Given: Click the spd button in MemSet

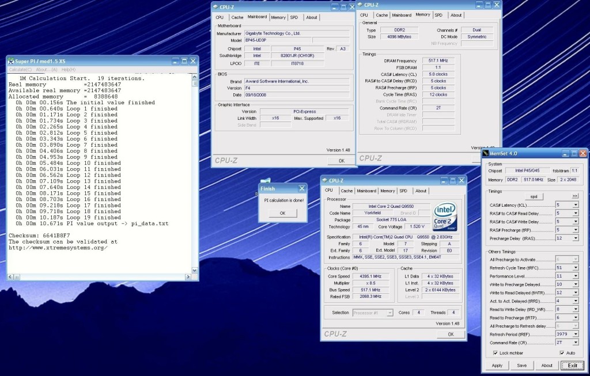Looking at the screenshot, I should click(x=534, y=196).
